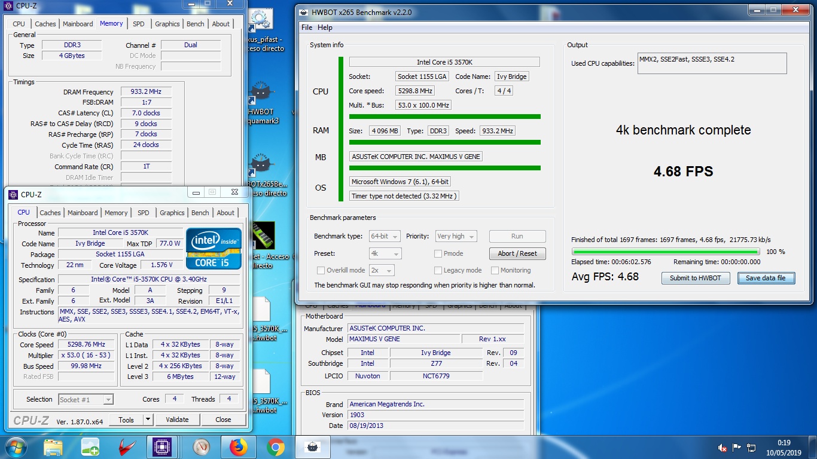Click the Save data file button
The width and height of the screenshot is (817, 459).
pos(766,278)
